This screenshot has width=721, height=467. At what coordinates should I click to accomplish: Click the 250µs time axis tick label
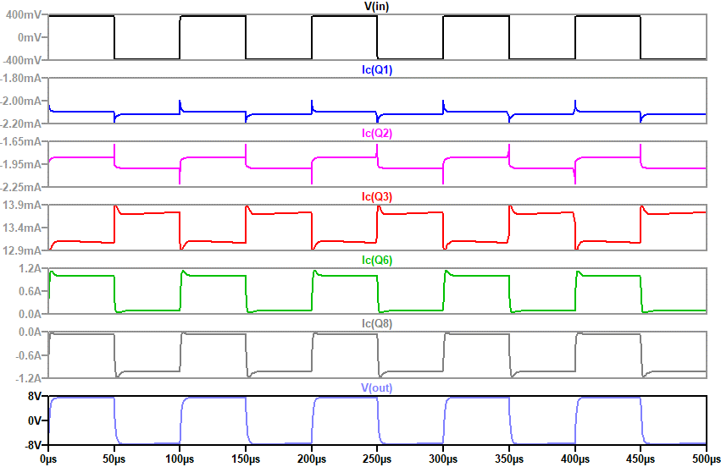tap(377, 458)
